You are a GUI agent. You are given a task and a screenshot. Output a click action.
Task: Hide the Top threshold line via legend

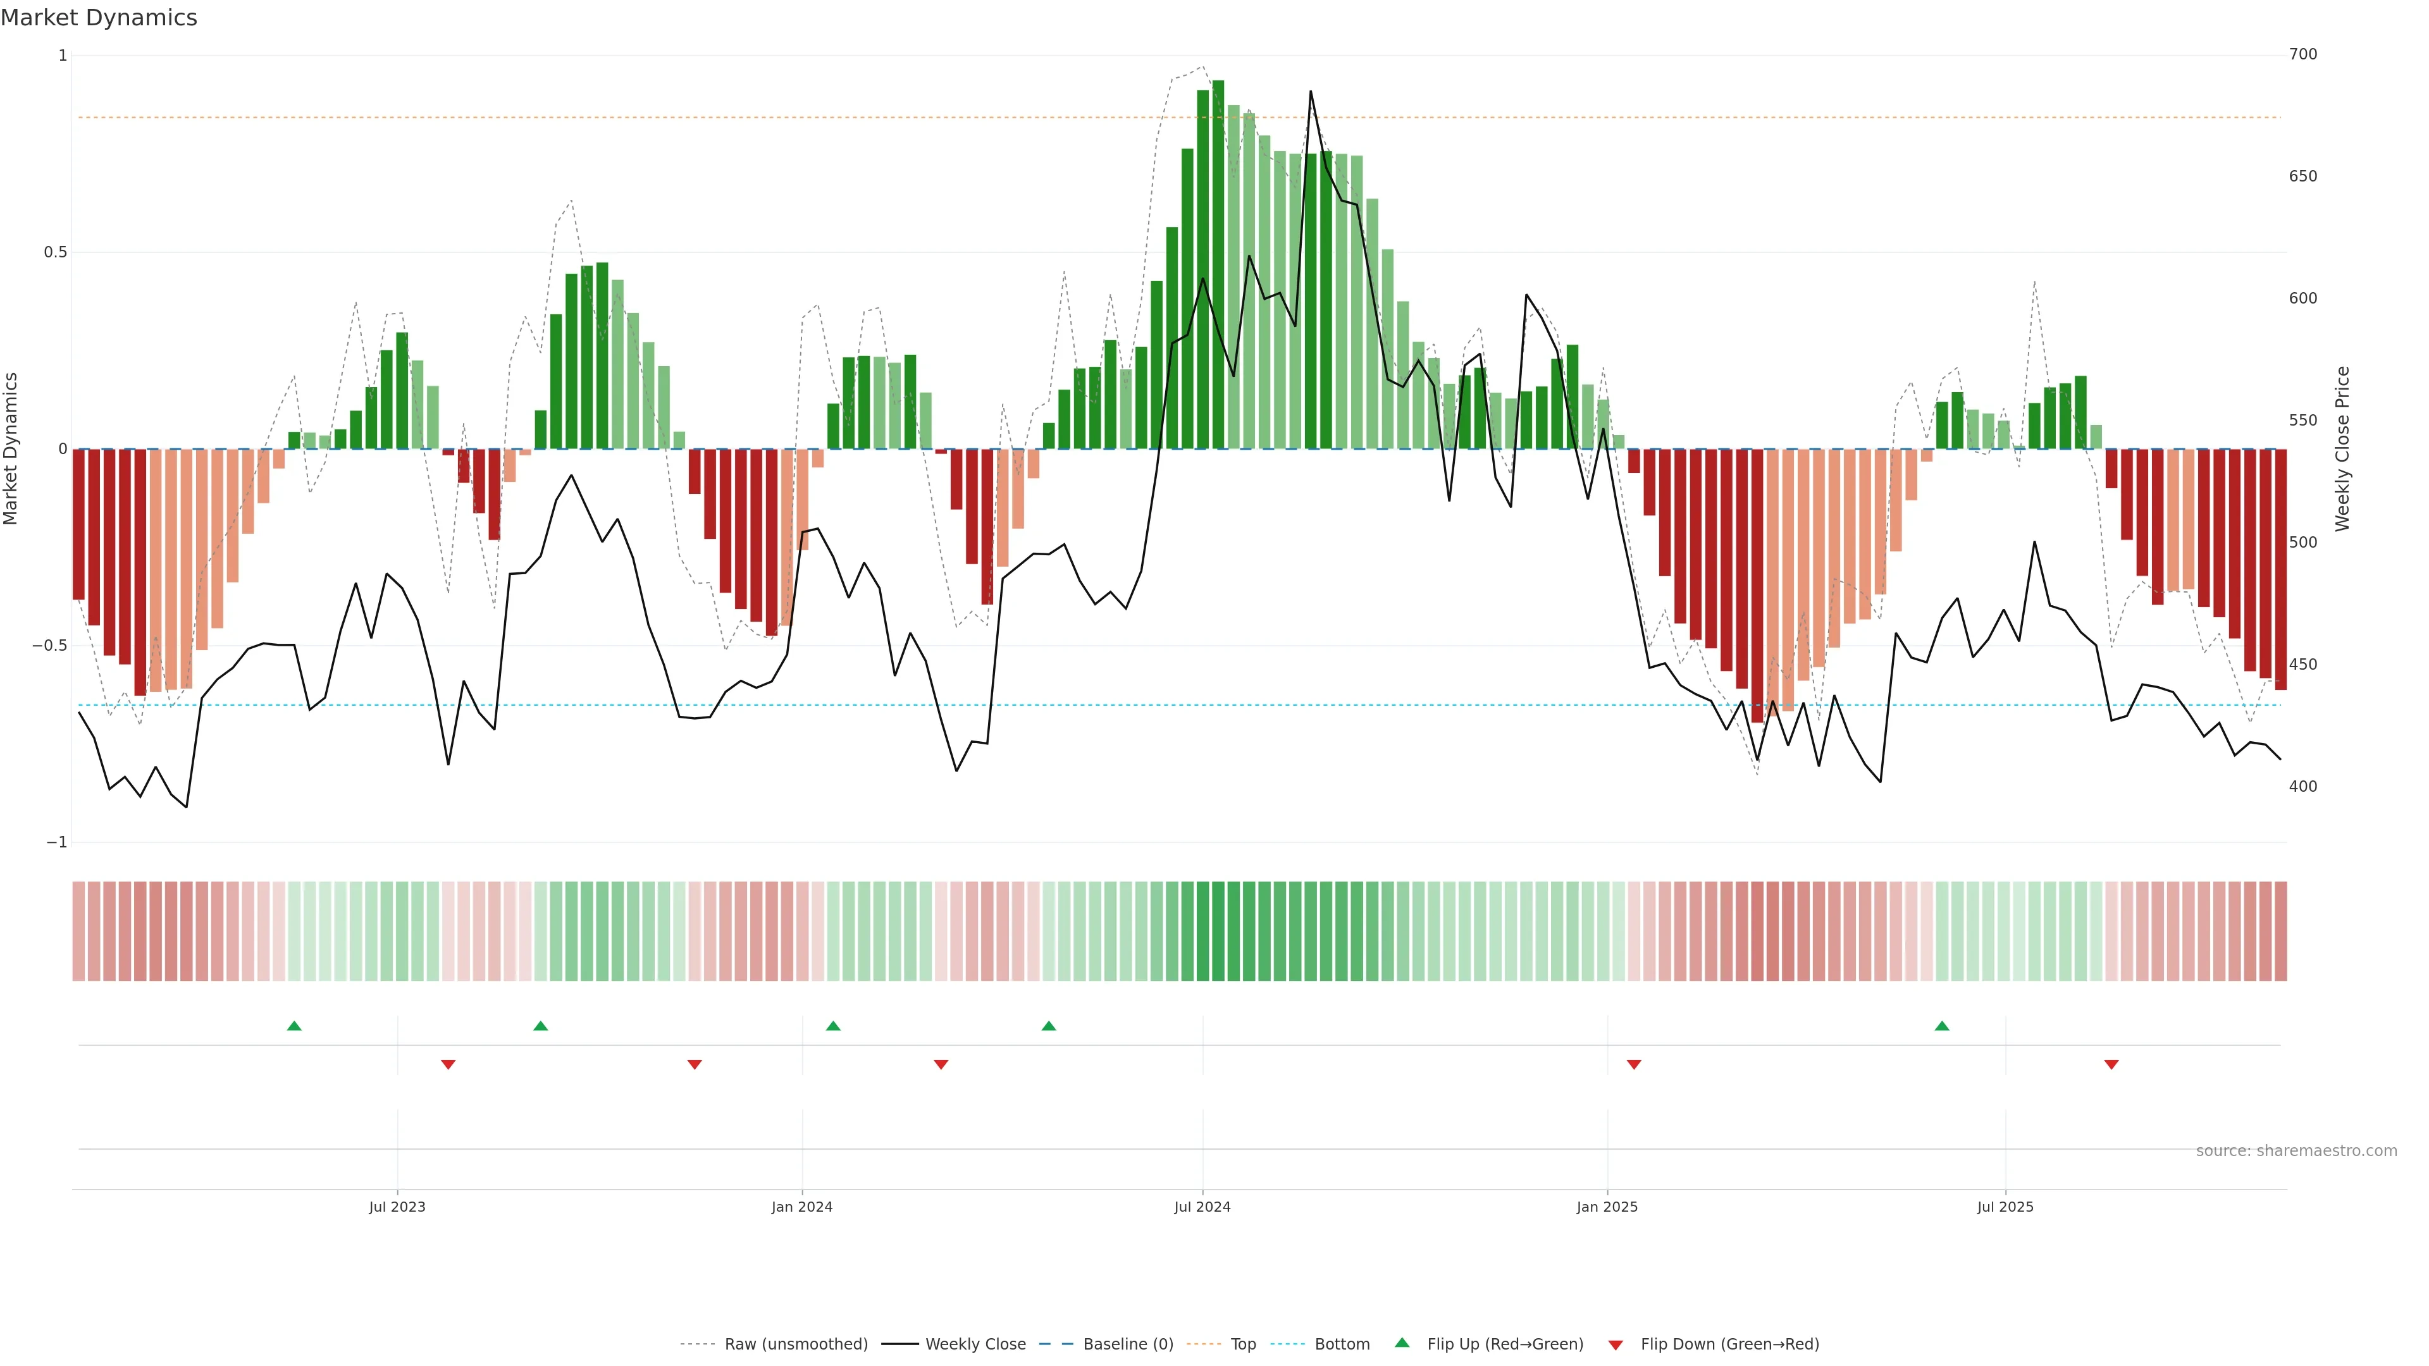1243,1344
